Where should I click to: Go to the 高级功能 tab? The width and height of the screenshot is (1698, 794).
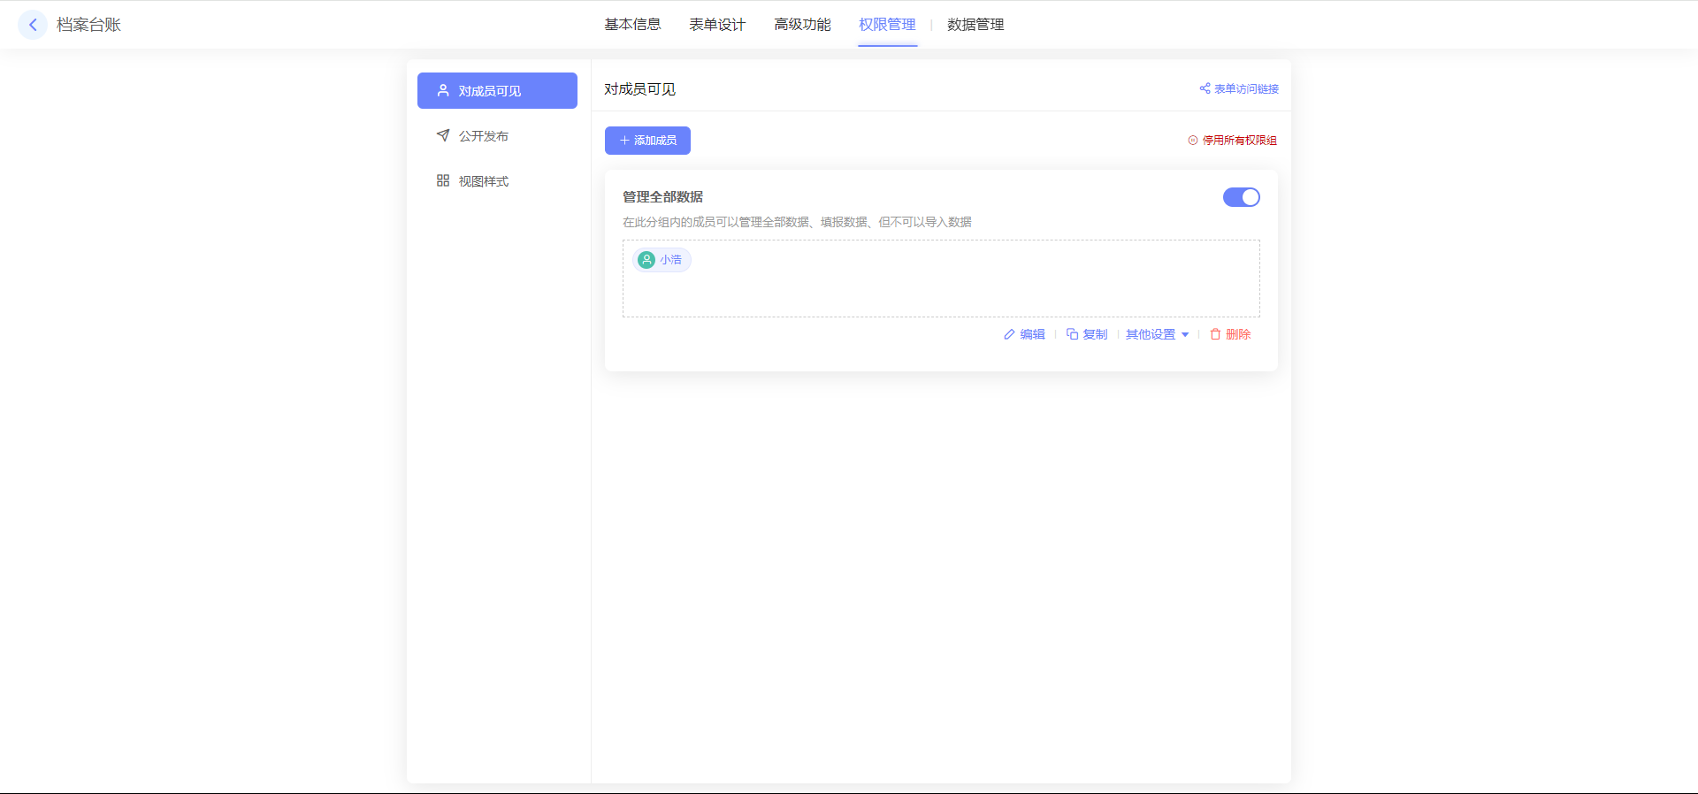click(x=802, y=25)
